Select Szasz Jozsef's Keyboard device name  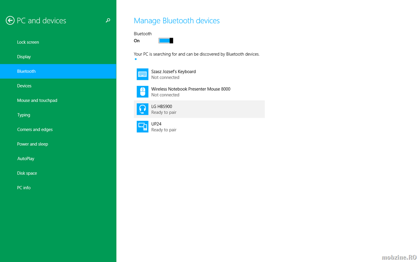click(173, 72)
